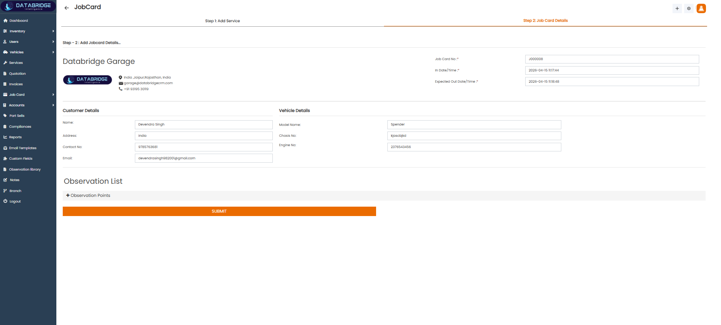Screen dimensions: 721x325
Task: Click the Services wrench icon
Action: pyautogui.click(x=5, y=63)
